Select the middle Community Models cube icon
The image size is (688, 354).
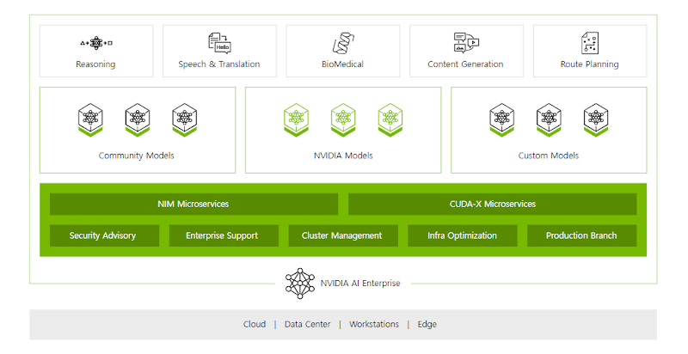pyautogui.click(x=138, y=120)
